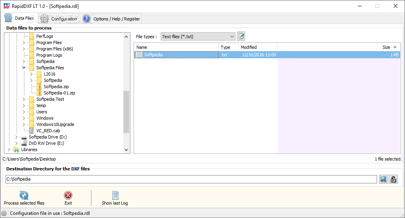Click the Process selected files icon
405x218 pixels.
tap(24, 195)
